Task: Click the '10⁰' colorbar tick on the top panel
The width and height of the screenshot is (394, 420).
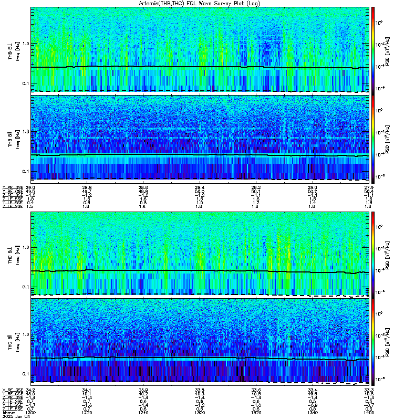Action: coord(379,23)
